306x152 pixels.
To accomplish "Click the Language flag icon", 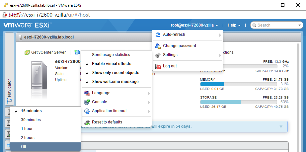I will pyautogui.click(x=87, y=93).
